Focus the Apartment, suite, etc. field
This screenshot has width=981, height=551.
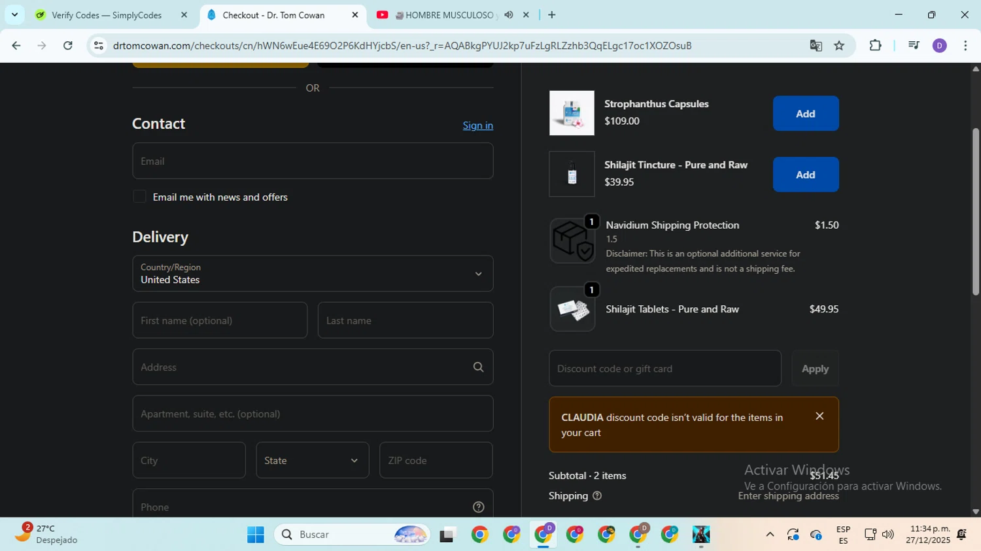click(313, 414)
